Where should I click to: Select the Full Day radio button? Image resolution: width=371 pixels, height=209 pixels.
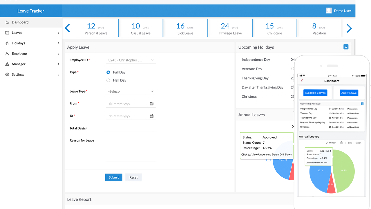[x=108, y=72]
